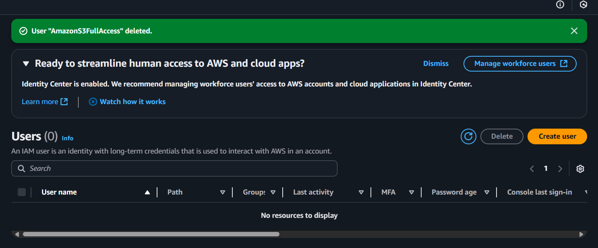Image resolution: width=598 pixels, height=248 pixels.
Task: Close the green user deleted notification
Action: (574, 31)
